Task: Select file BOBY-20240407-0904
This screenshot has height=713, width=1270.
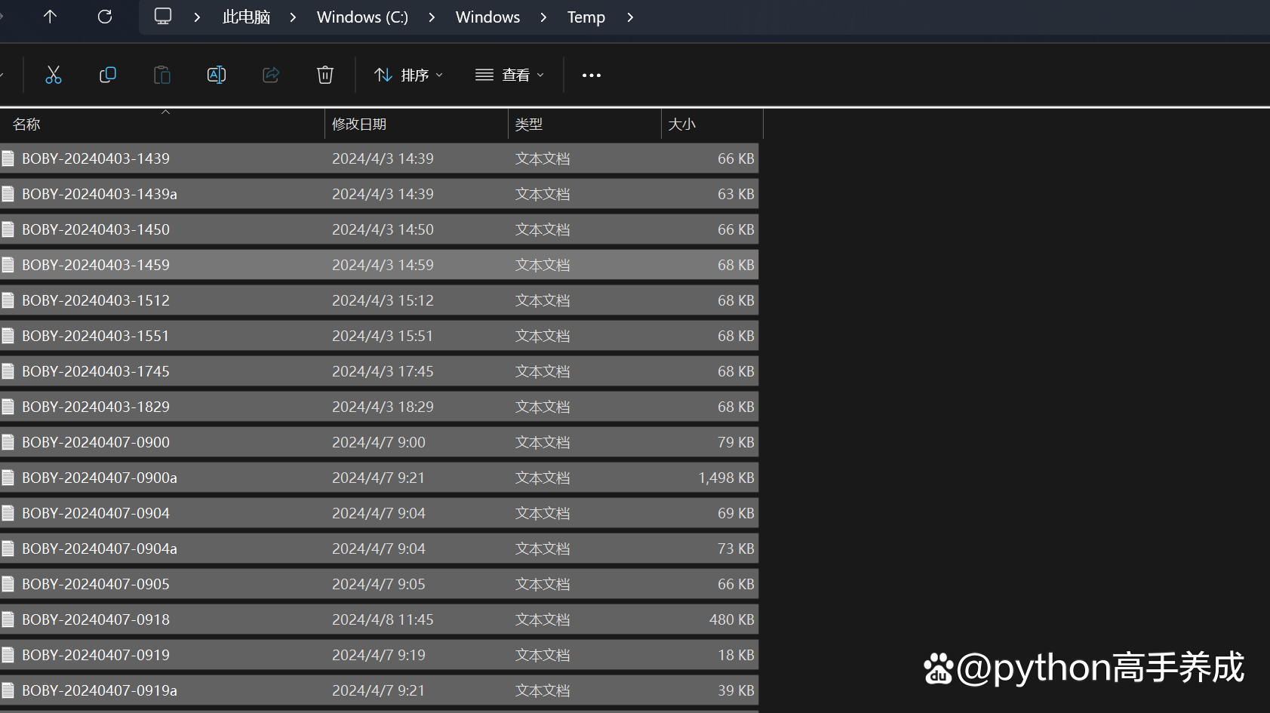Action: click(379, 513)
